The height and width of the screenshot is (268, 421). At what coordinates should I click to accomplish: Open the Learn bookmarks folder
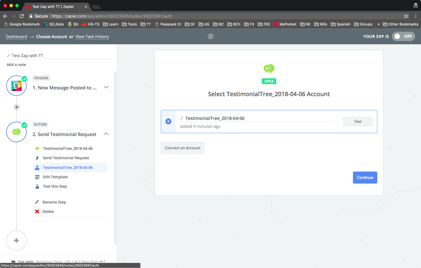111,24
